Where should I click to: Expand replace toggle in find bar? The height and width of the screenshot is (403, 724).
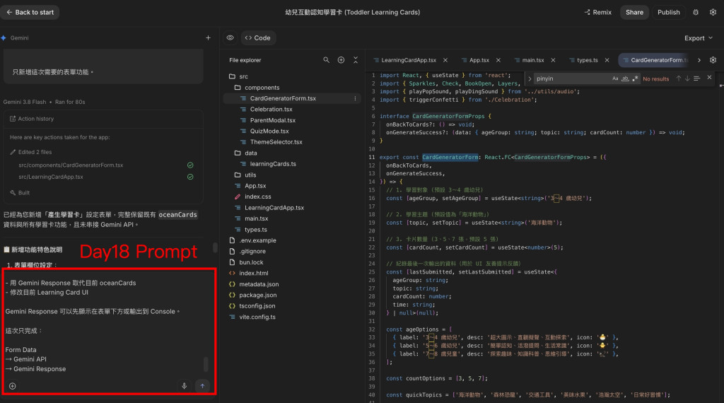tap(530, 79)
